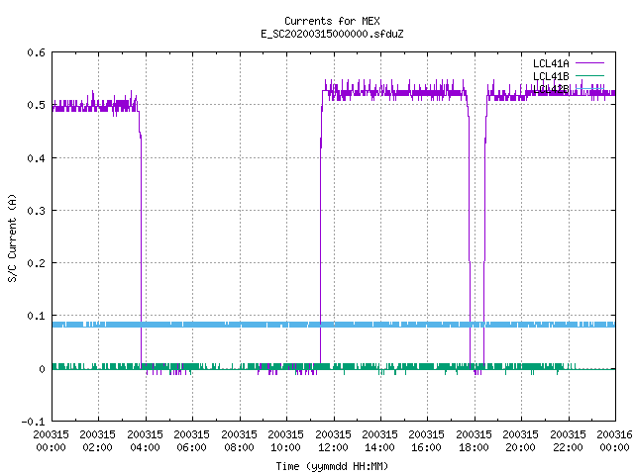Click the y-axis label 'S/C Current (A)'

pyautogui.click(x=12, y=238)
